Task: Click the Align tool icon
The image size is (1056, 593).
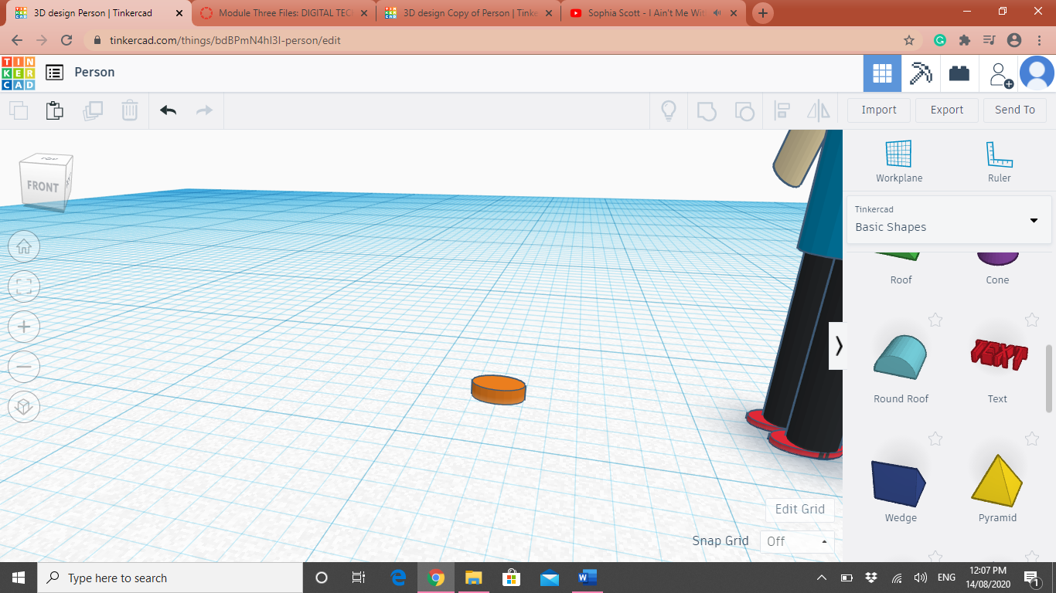Action: [782, 111]
